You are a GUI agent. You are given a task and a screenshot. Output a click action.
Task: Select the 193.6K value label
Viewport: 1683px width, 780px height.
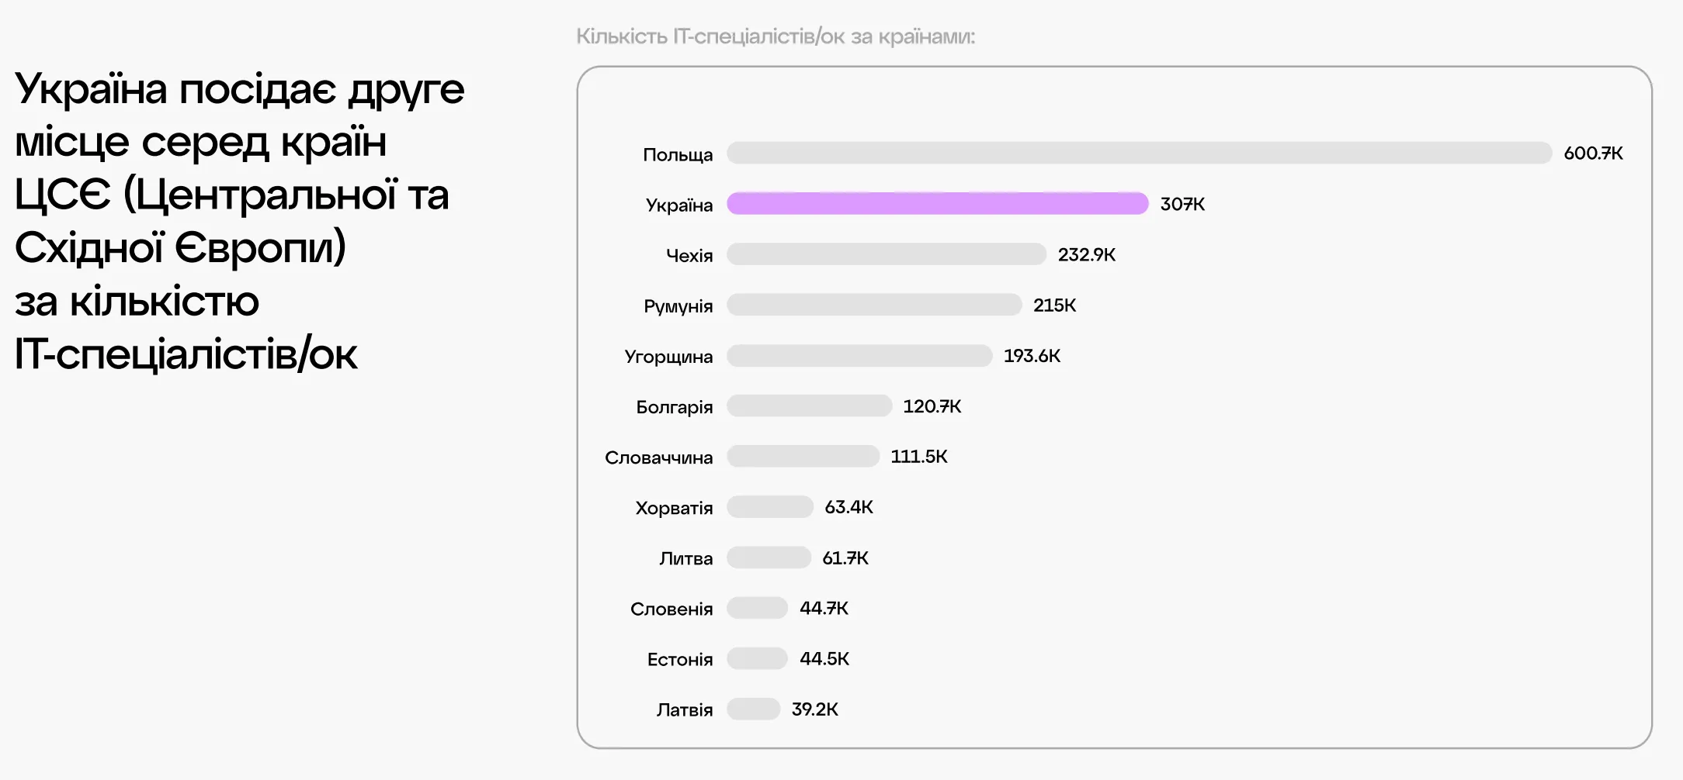(1032, 356)
